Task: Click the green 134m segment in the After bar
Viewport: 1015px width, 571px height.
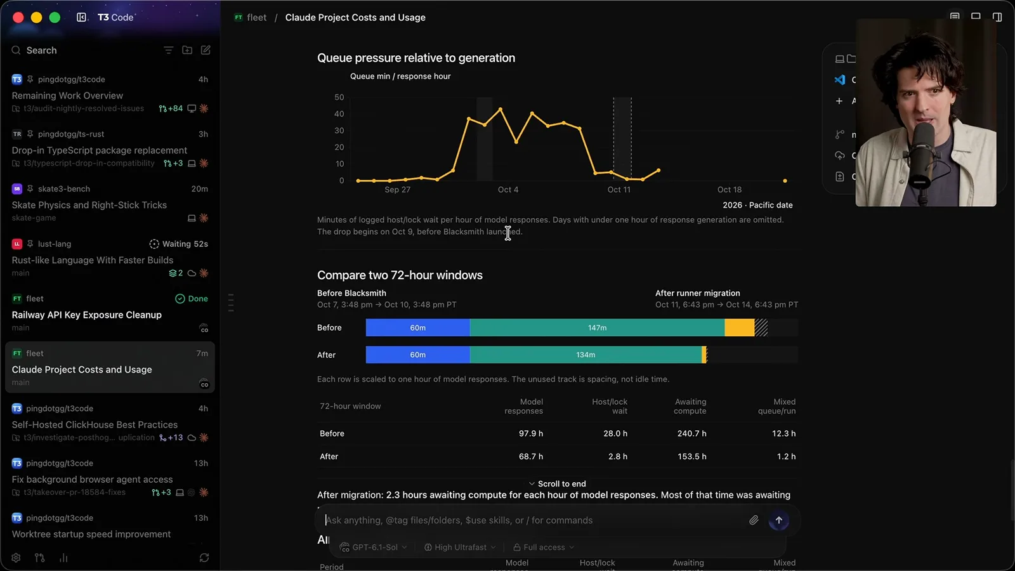Action: [586, 355]
